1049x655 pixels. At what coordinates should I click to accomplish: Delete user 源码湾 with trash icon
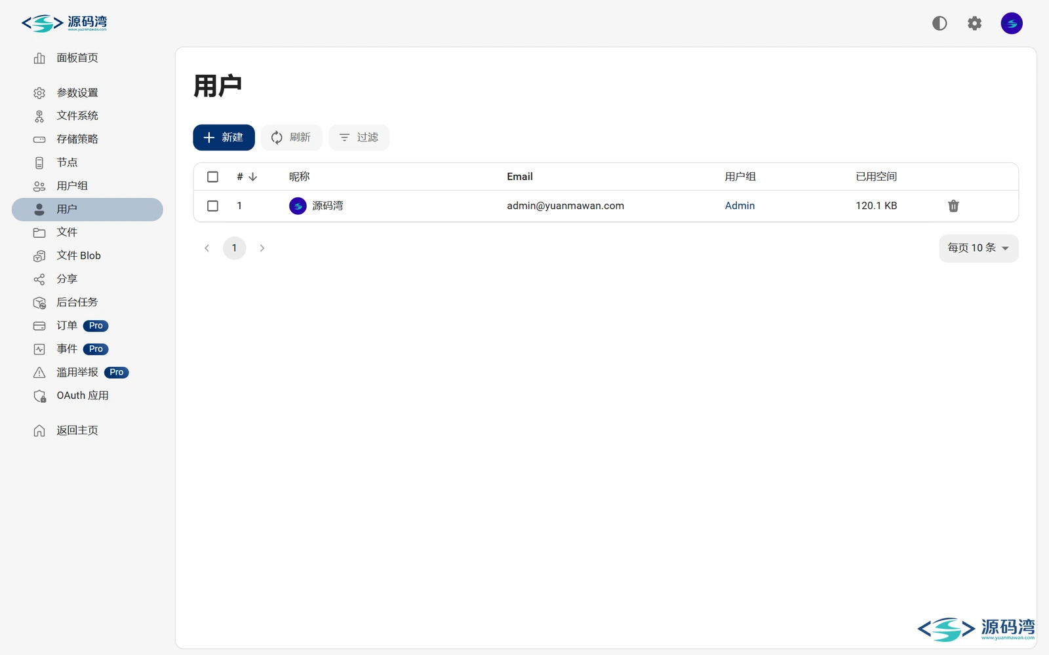pos(953,206)
